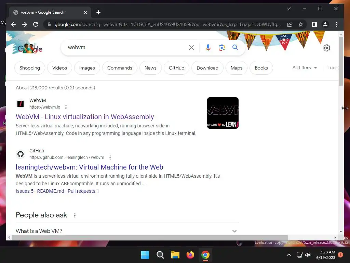This screenshot has width=350, height=263.
Task: Open network status tray icon
Action: pos(299,255)
